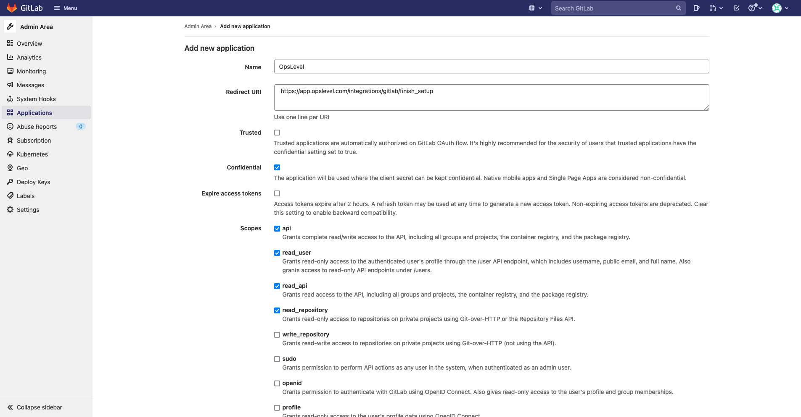Click the 'Add new application' heading
Screen dimensions: 801x417
pyautogui.click(x=219, y=48)
